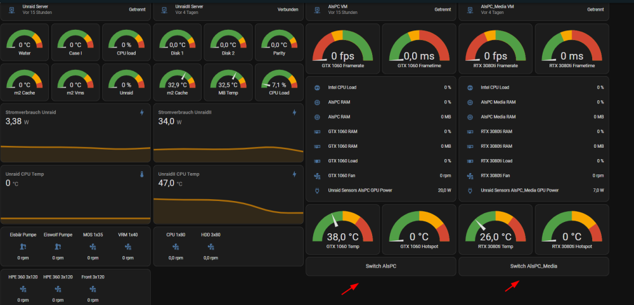Viewport: 634px width, 305px height.
Task: Click the RTX 3080ti RAM row showing 0 MB
Action: pyautogui.click(x=534, y=146)
